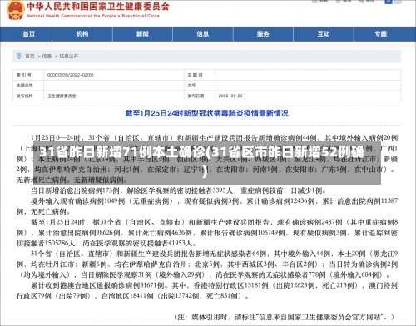Click the 发布日期 label cell
The width and height of the screenshot is (416, 326).
[200, 96]
